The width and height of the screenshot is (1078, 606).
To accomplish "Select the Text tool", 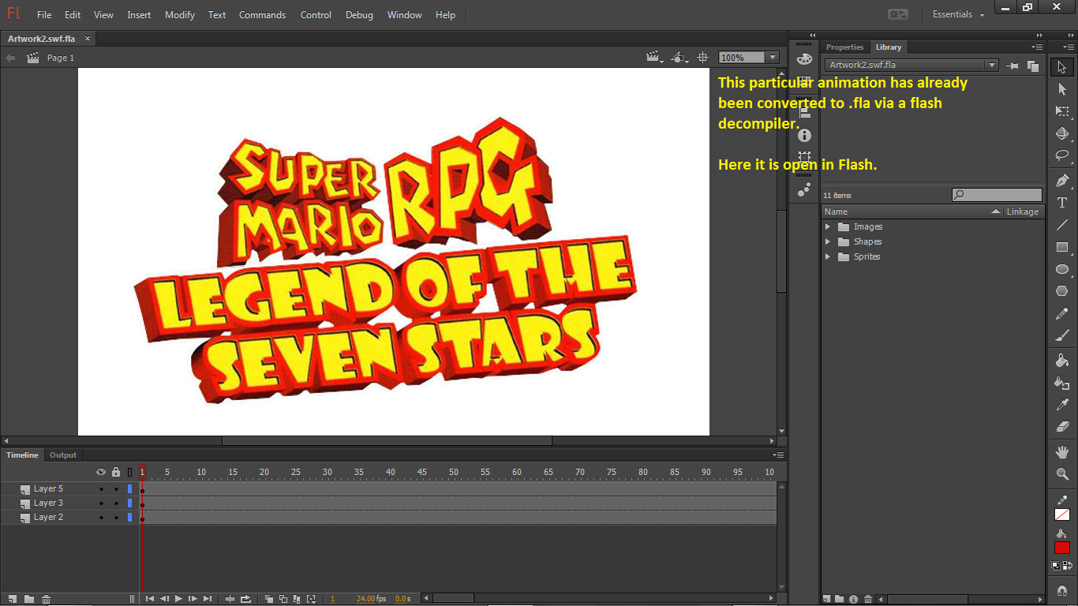I will point(1062,203).
